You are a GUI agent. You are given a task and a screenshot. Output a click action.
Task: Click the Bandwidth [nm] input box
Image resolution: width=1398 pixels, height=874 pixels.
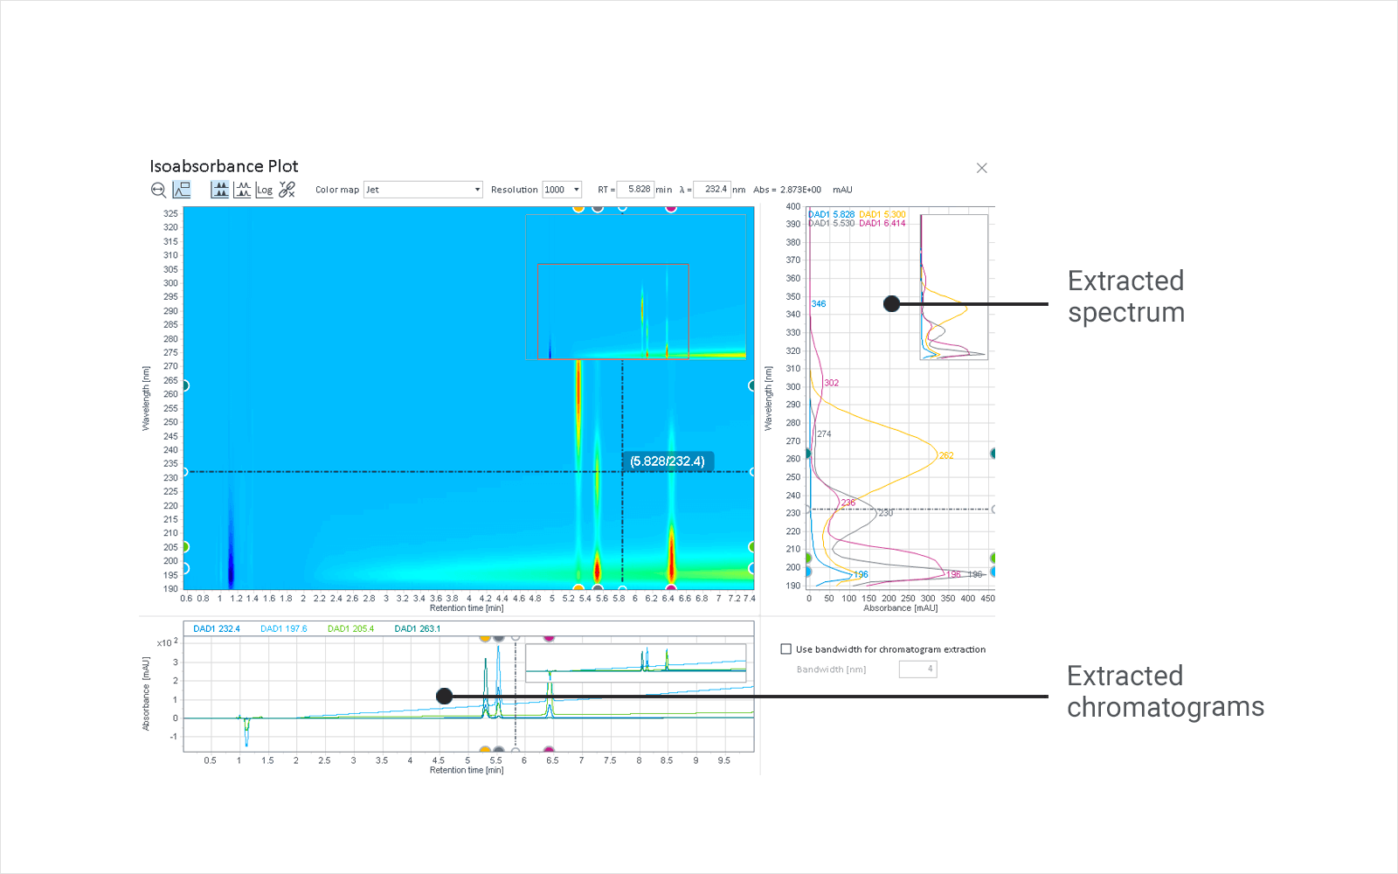917,669
